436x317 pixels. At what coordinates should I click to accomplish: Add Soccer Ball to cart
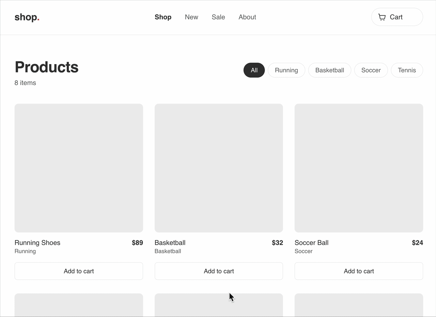(x=359, y=271)
